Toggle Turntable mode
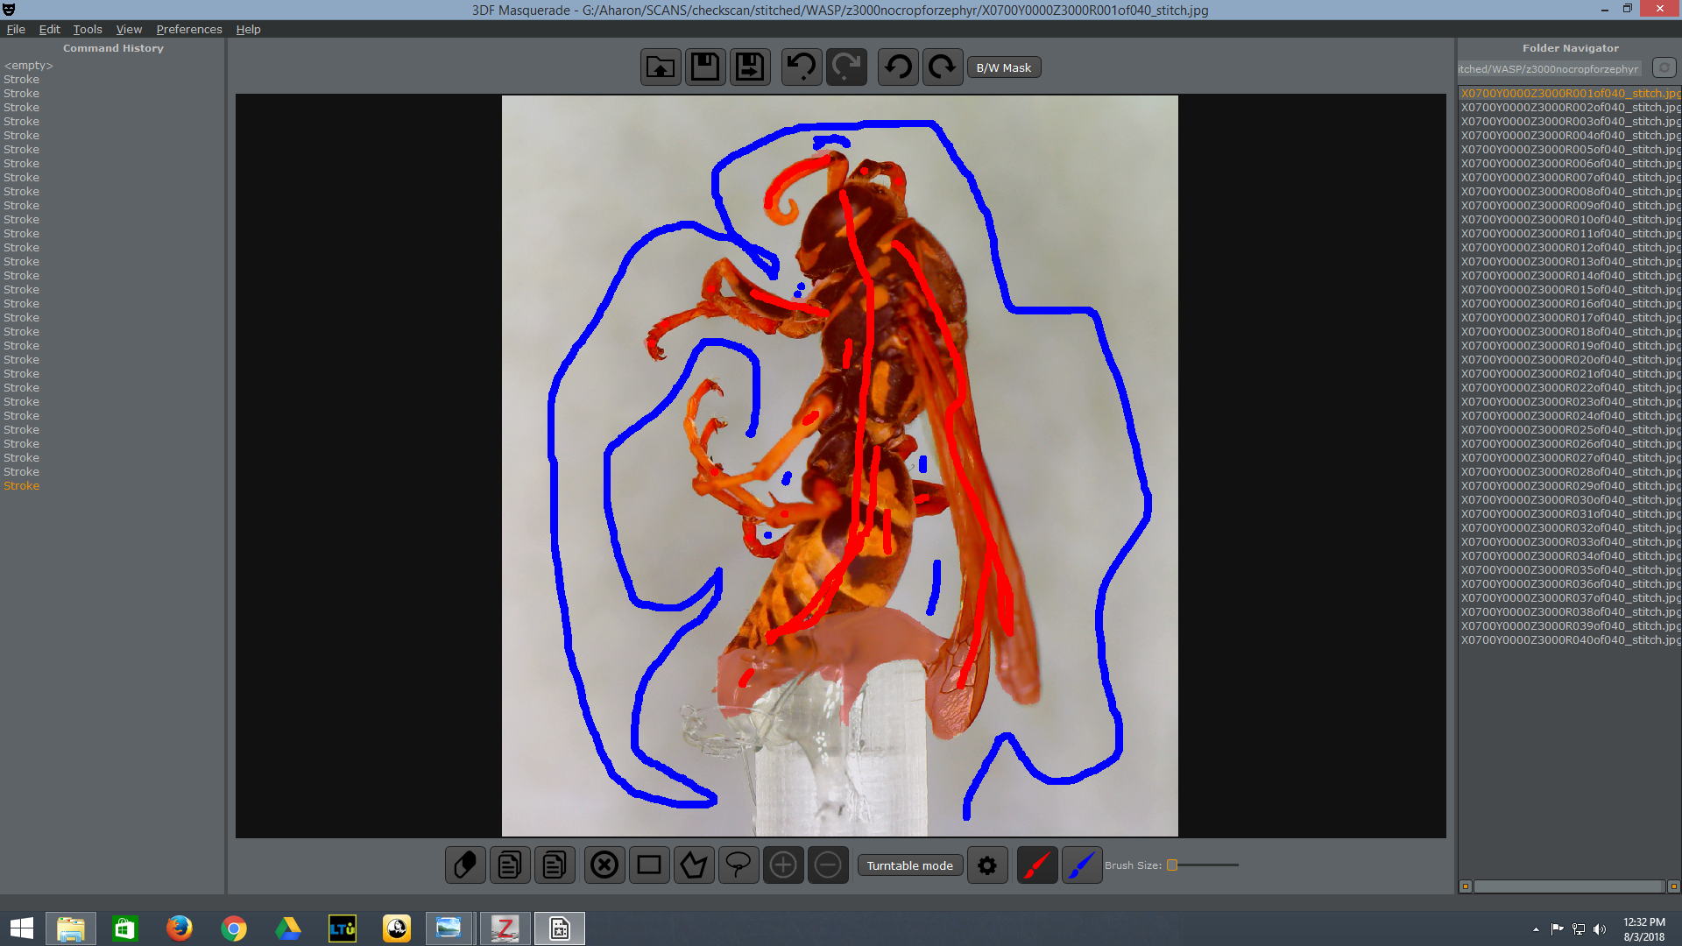Viewport: 1682px width, 946px height. [909, 865]
